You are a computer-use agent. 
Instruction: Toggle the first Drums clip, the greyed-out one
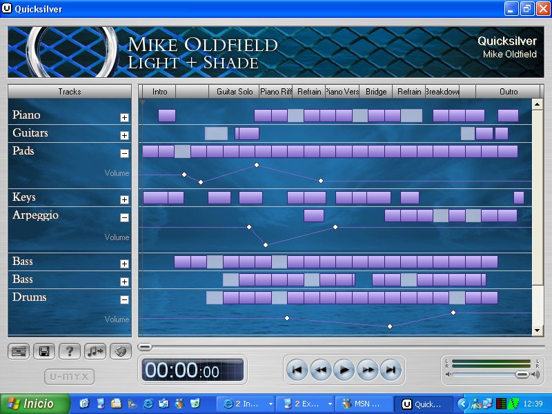pyautogui.click(x=215, y=297)
